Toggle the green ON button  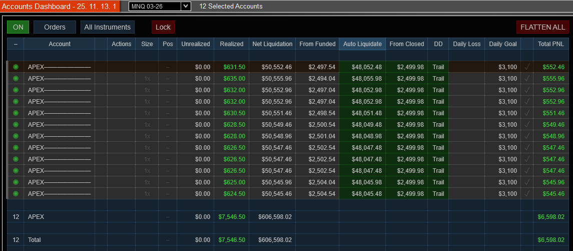click(18, 27)
